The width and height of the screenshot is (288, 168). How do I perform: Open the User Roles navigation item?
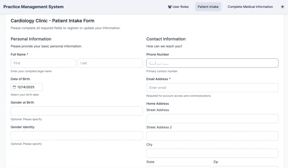[178, 6]
